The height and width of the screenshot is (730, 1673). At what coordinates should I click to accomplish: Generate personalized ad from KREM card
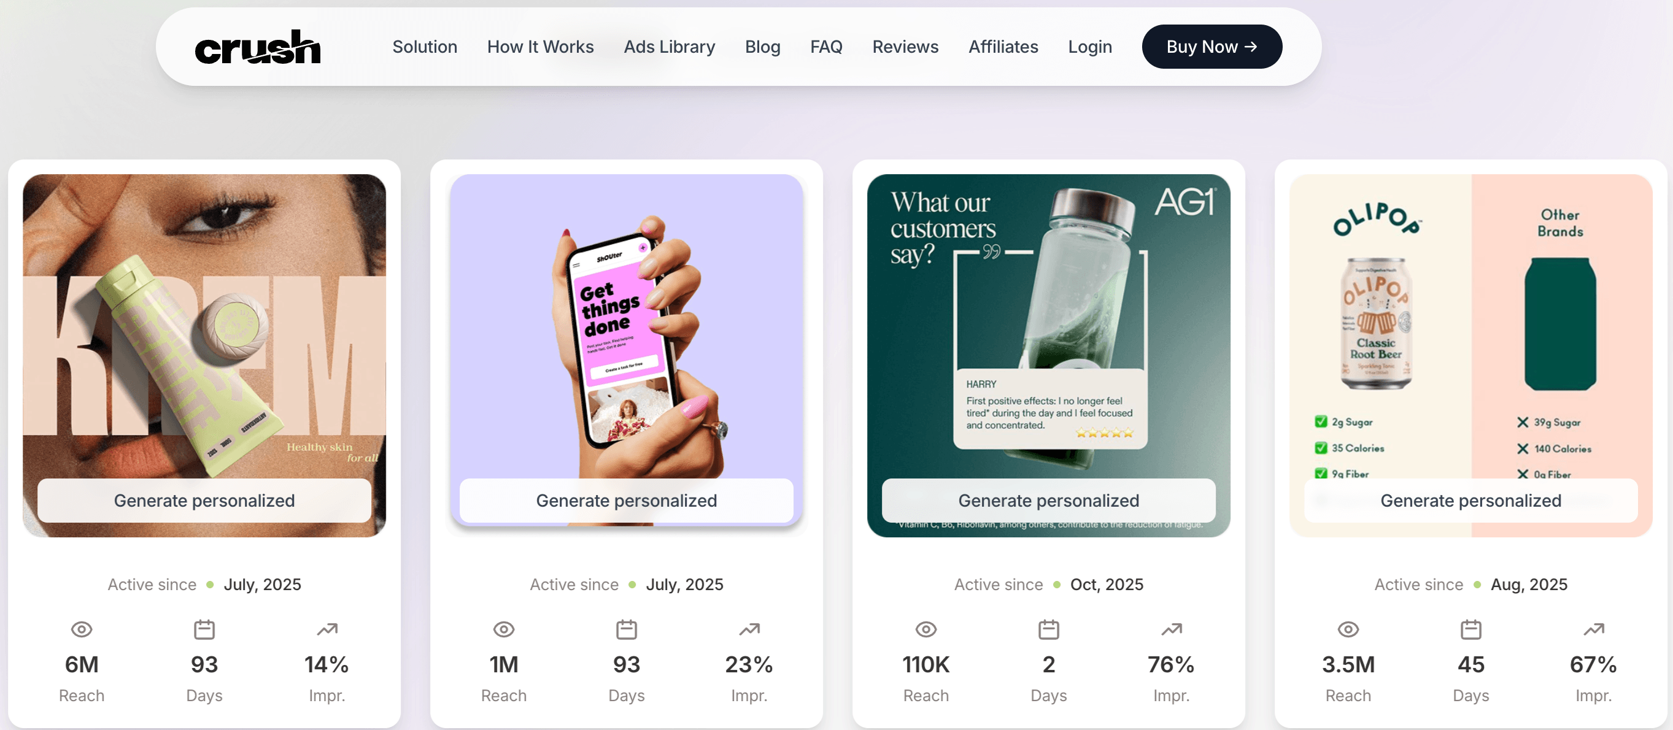point(204,501)
